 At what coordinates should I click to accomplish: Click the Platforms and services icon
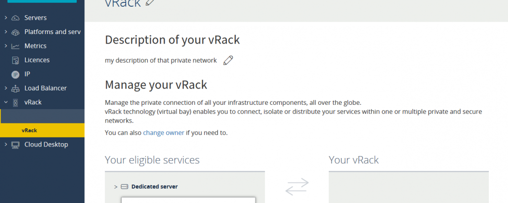click(15, 32)
